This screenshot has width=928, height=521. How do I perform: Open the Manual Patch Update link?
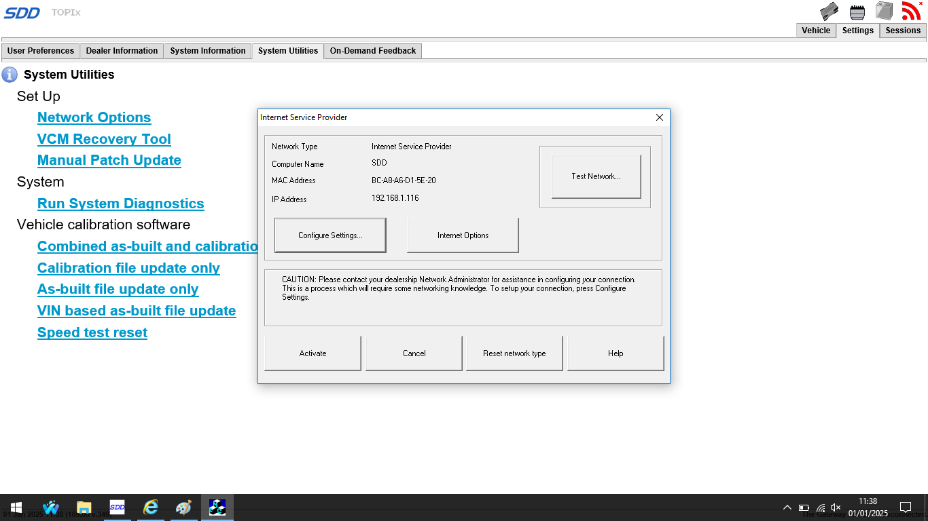[109, 160]
